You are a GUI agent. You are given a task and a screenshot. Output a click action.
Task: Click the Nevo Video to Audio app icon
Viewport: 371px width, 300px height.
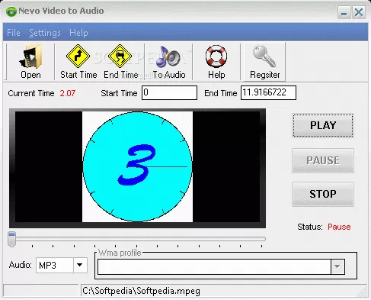[11, 11]
